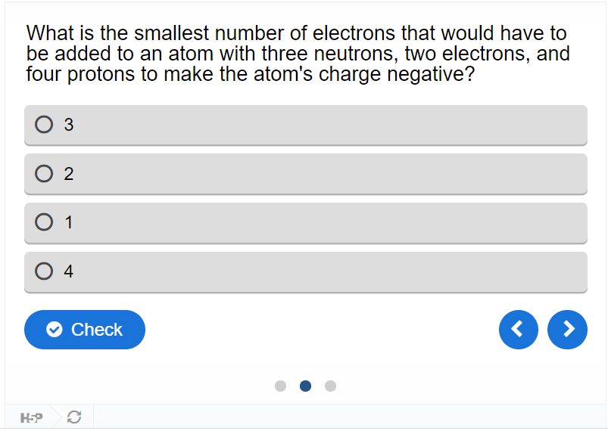The image size is (608, 431).
Task: Mark the radio button for answer 4
Action: click(44, 271)
